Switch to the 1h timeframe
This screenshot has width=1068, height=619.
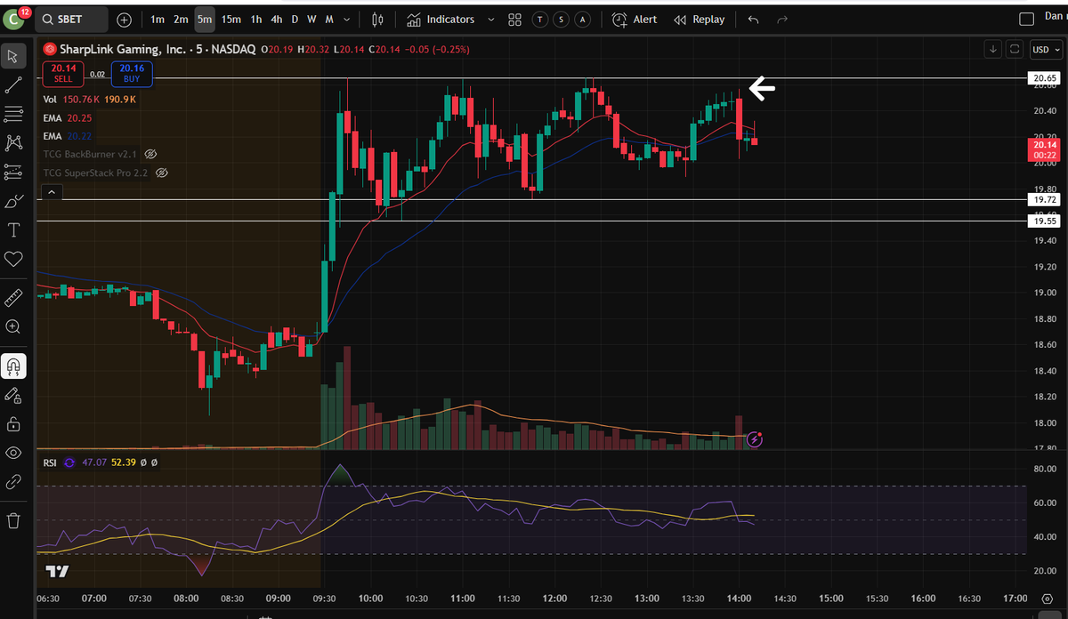(256, 19)
